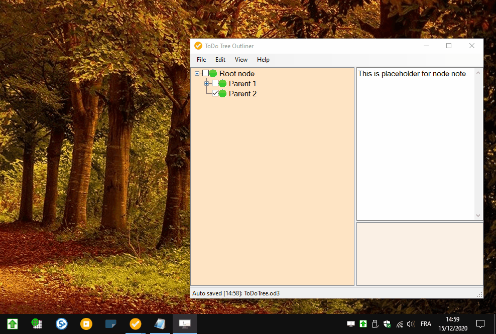
Task: Click the note scrollbar down arrow
Action: click(478, 216)
